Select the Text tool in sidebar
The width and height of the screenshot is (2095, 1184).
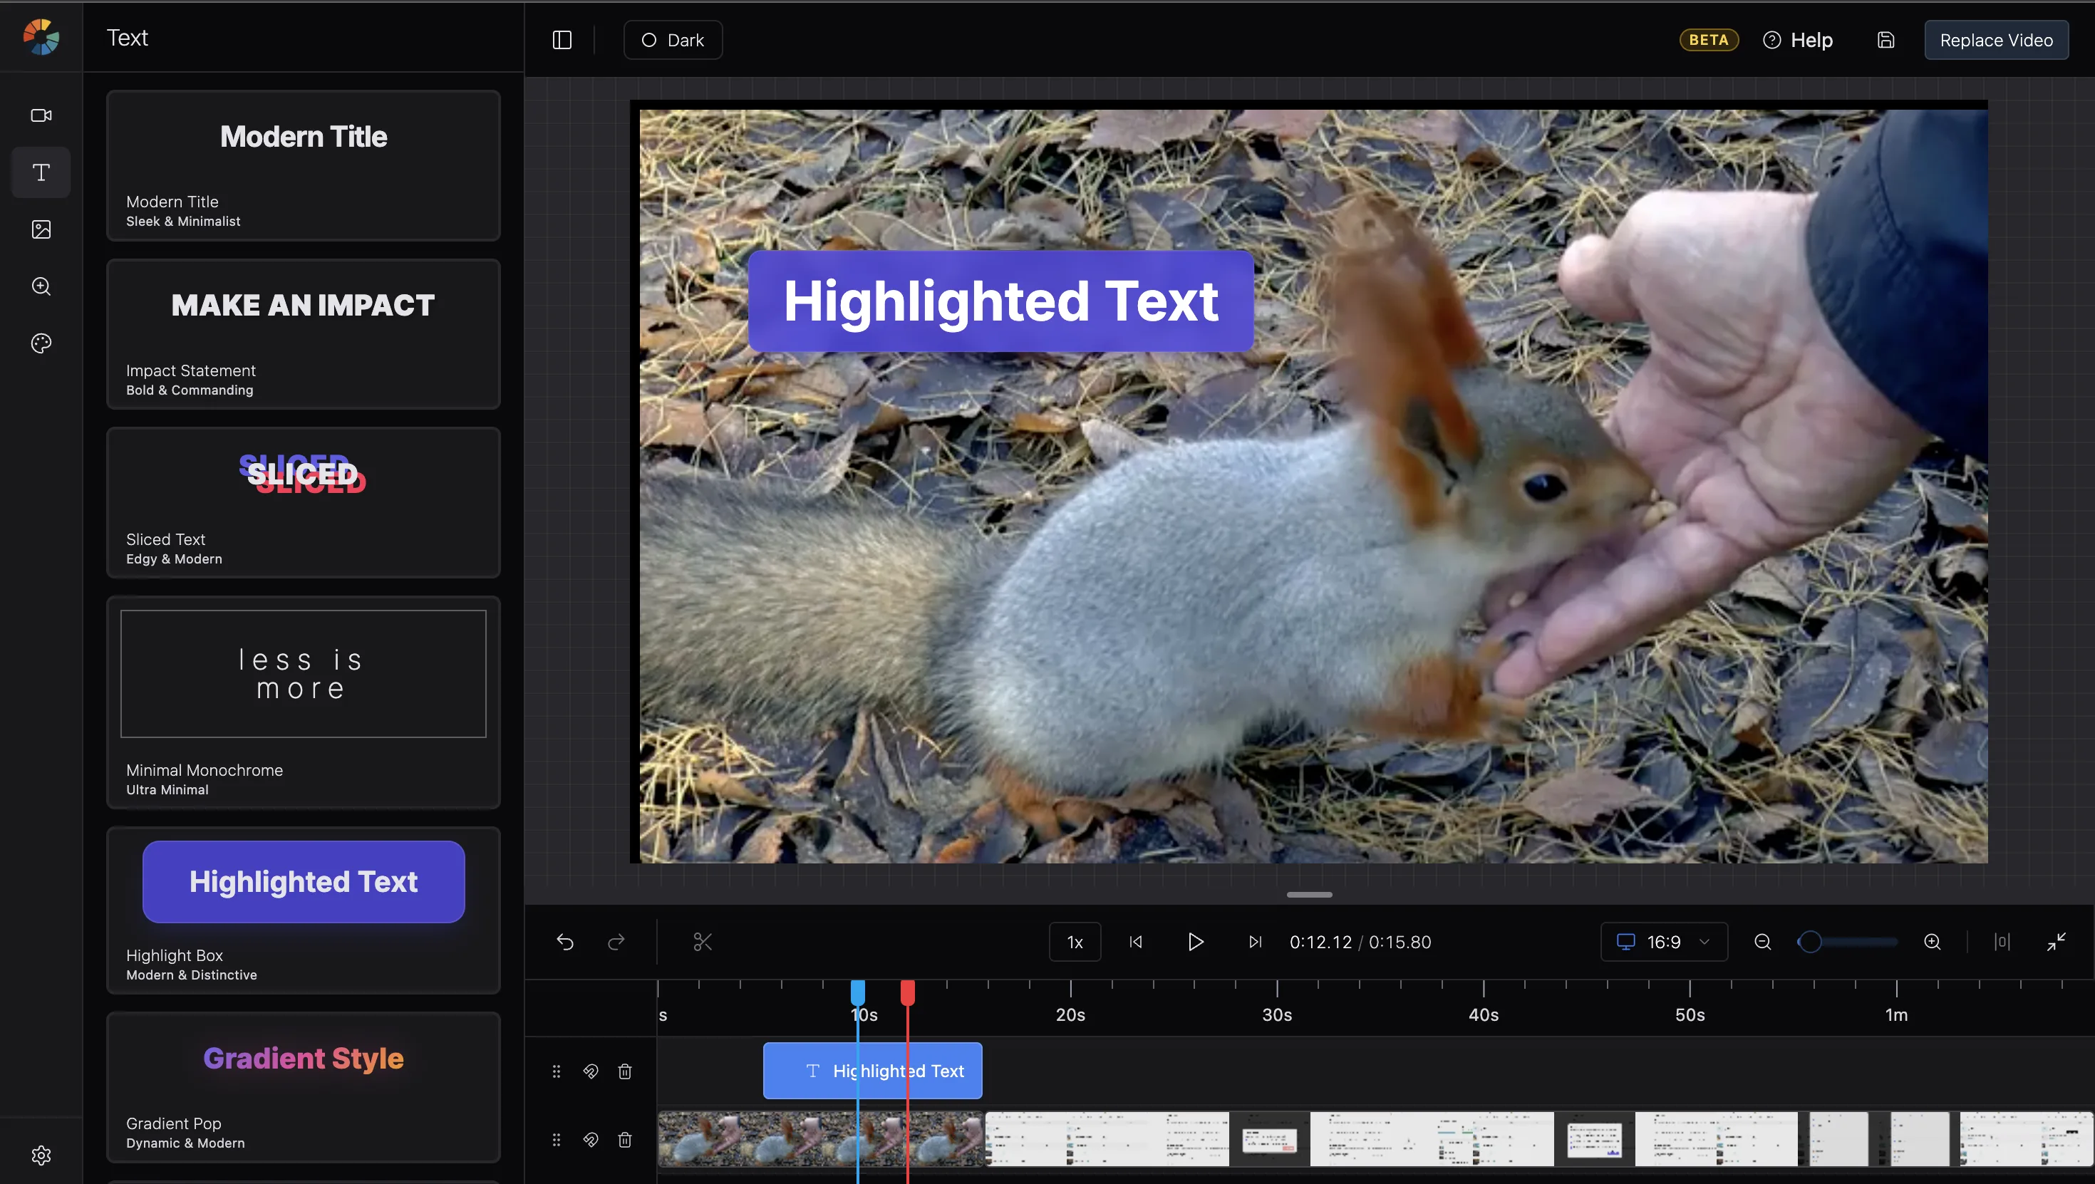[x=41, y=172]
